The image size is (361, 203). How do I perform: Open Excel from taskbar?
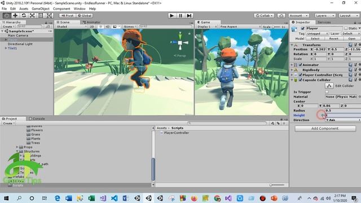click(x=91, y=198)
